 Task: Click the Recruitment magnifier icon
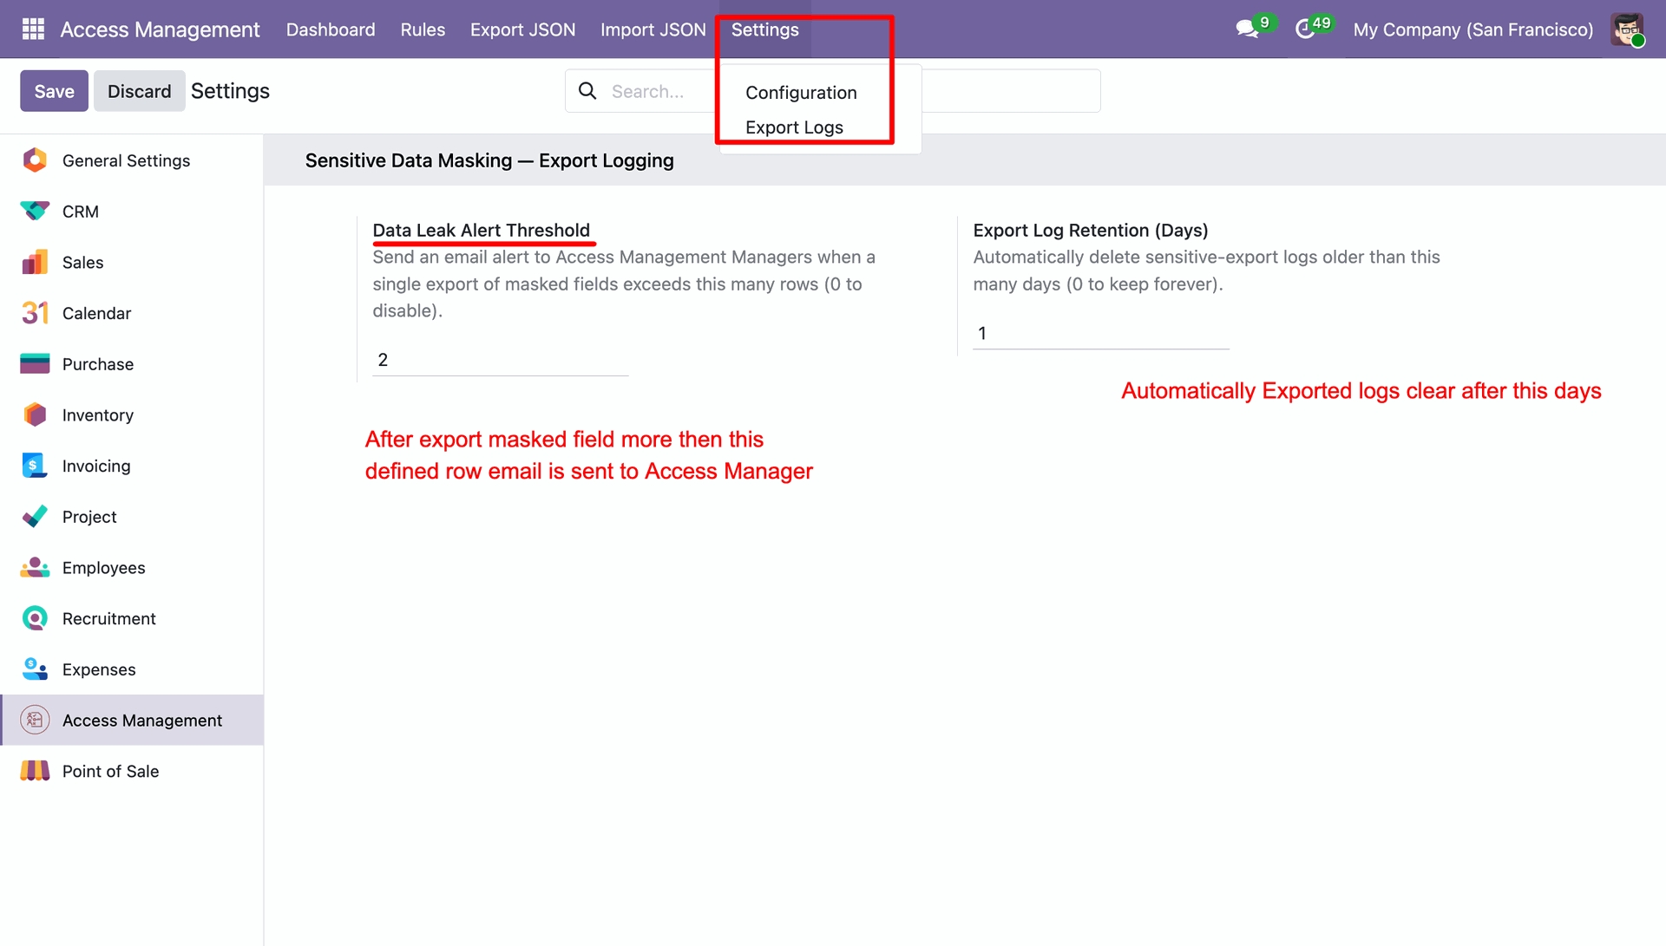(35, 618)
